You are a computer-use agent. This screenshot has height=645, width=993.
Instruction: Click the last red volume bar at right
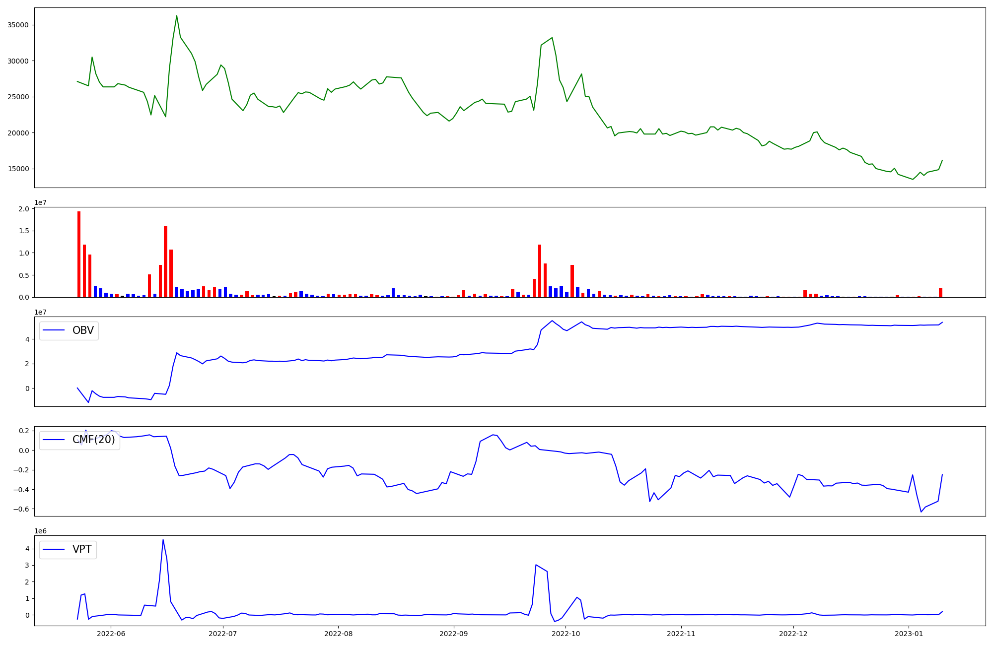940,292
